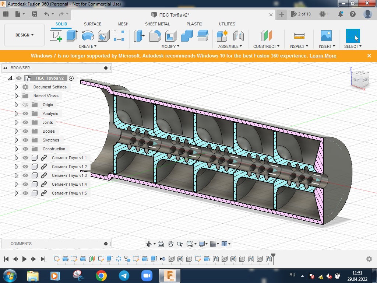The image size is (377, 283).
Task: Click the ViewCube FRONT face
Action: pyautogui.click(x=356, y=80)
